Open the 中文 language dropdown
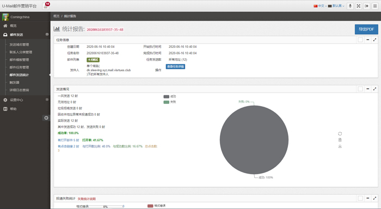The height and width of the screenshot is (209, 381). (x=320, y=6)
